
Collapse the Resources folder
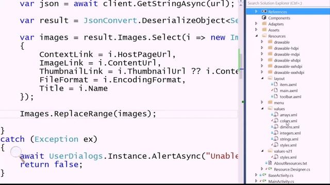click(257, 36)
